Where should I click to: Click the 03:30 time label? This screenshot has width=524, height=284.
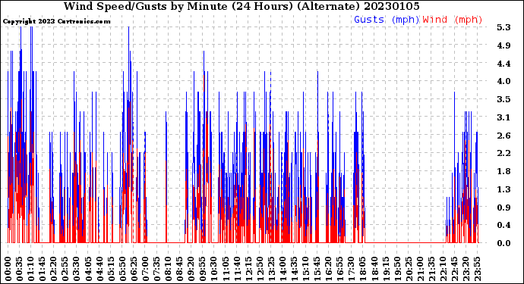77,269
